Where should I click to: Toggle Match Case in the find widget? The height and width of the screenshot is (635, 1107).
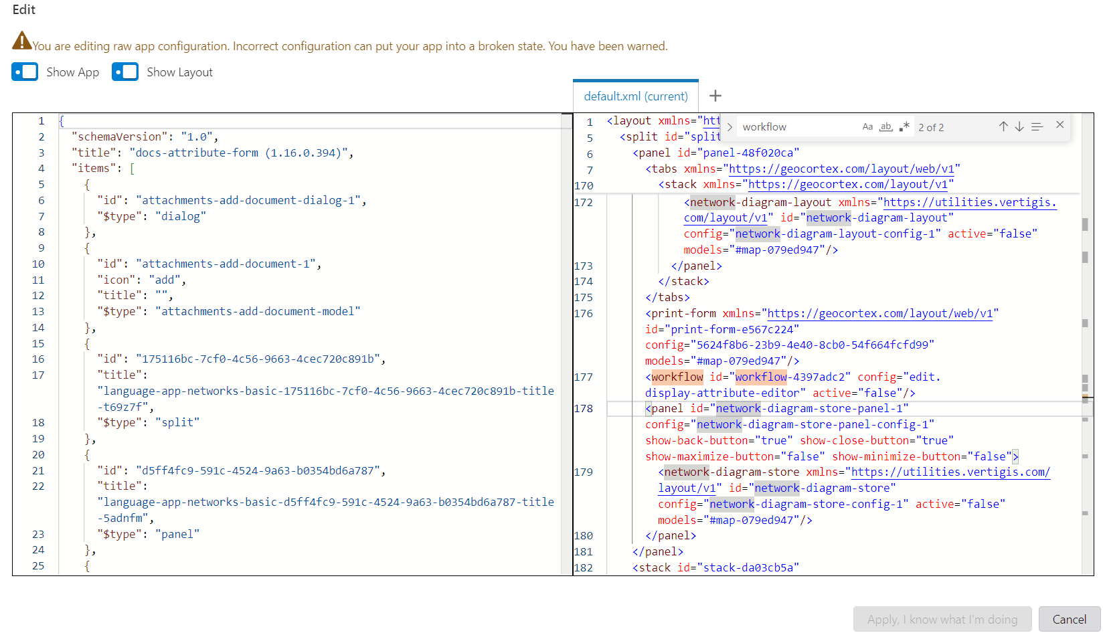[x=868, y=126]
